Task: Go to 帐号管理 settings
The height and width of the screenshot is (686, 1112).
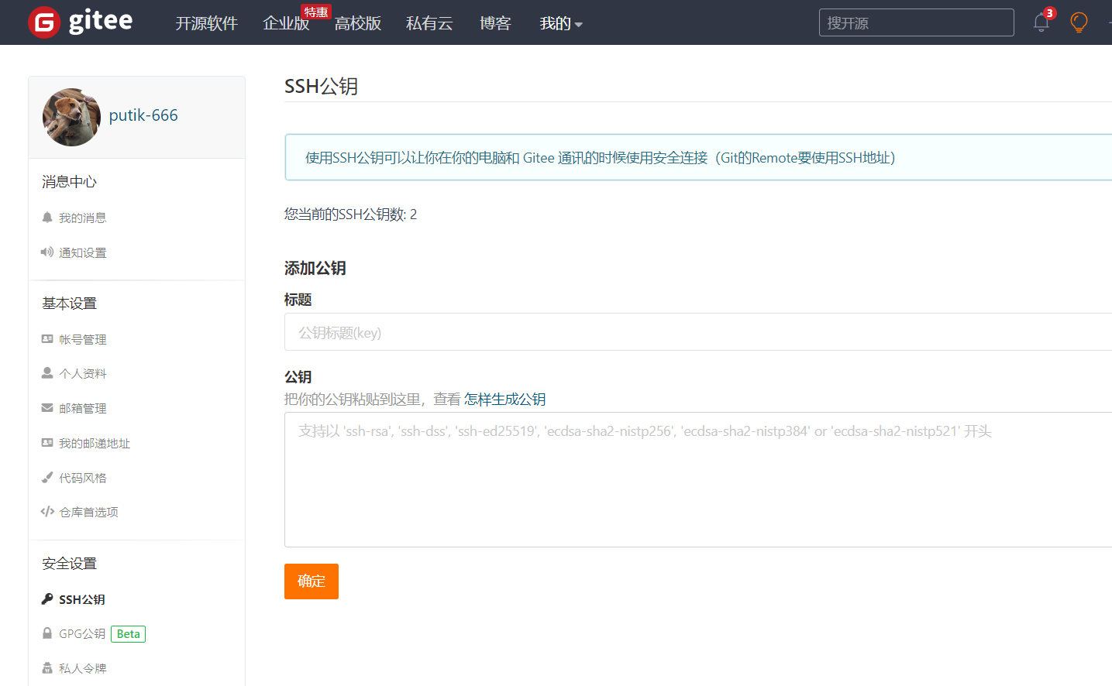Action: point(82,340)
